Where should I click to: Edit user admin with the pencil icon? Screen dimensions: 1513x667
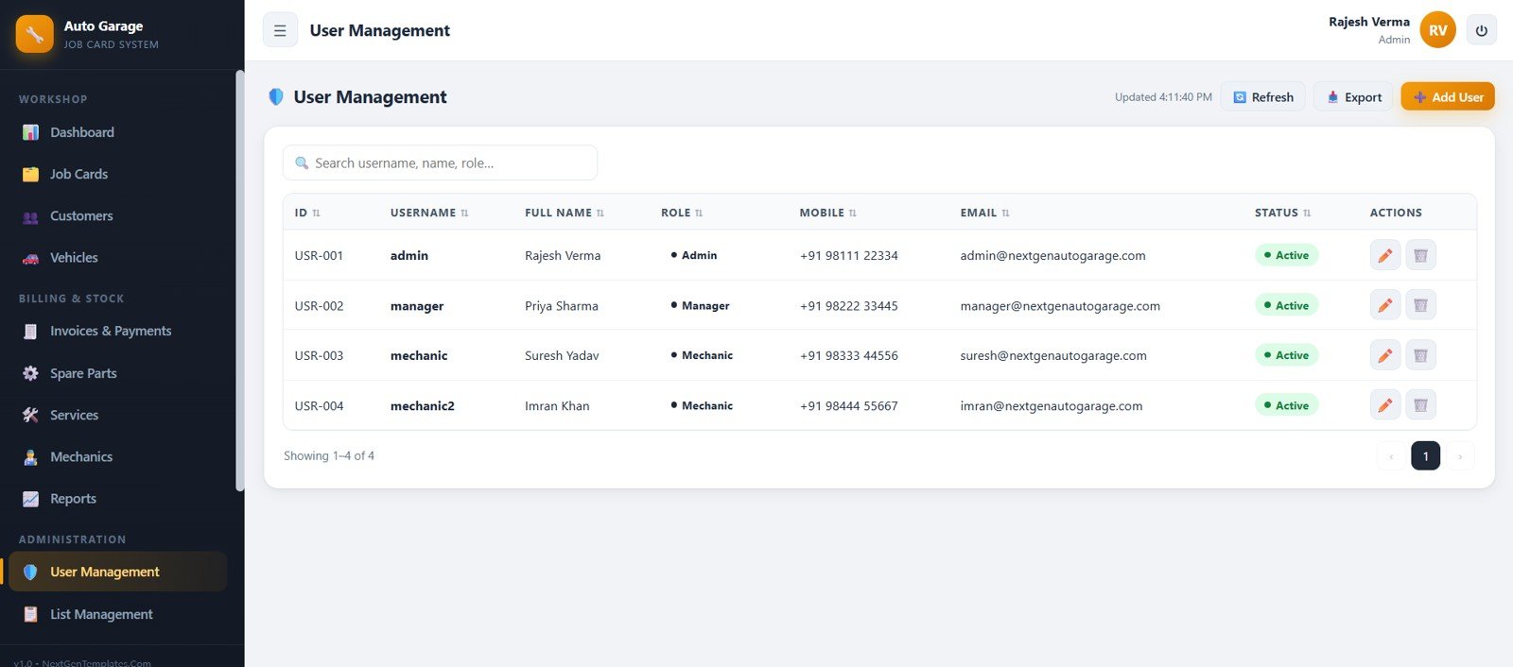tap(1385, 255)
